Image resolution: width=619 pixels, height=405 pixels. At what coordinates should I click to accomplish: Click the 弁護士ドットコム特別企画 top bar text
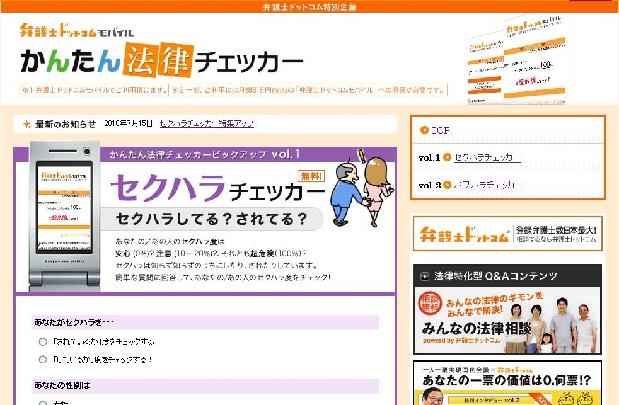pos(309,7)
